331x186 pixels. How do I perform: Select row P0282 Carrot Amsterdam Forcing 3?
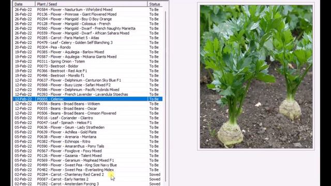point(87,184)
